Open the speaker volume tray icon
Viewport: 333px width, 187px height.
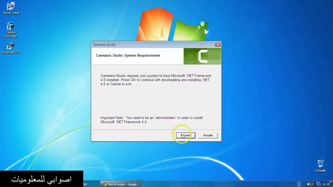coord(309,184)
